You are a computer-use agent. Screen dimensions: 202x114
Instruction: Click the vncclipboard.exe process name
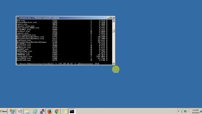point(26,35)
